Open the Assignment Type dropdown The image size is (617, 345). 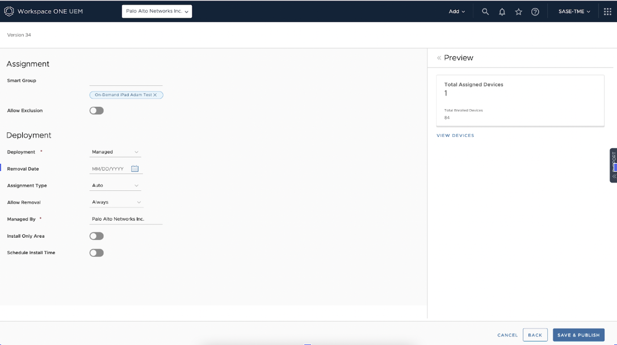coord(115,185)
